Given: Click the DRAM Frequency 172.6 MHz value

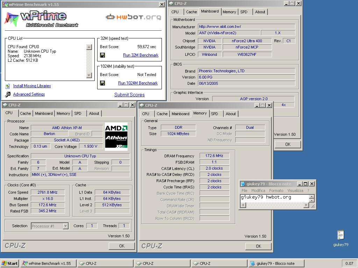Looking at the screenshot, I should [x=214, y=156].
